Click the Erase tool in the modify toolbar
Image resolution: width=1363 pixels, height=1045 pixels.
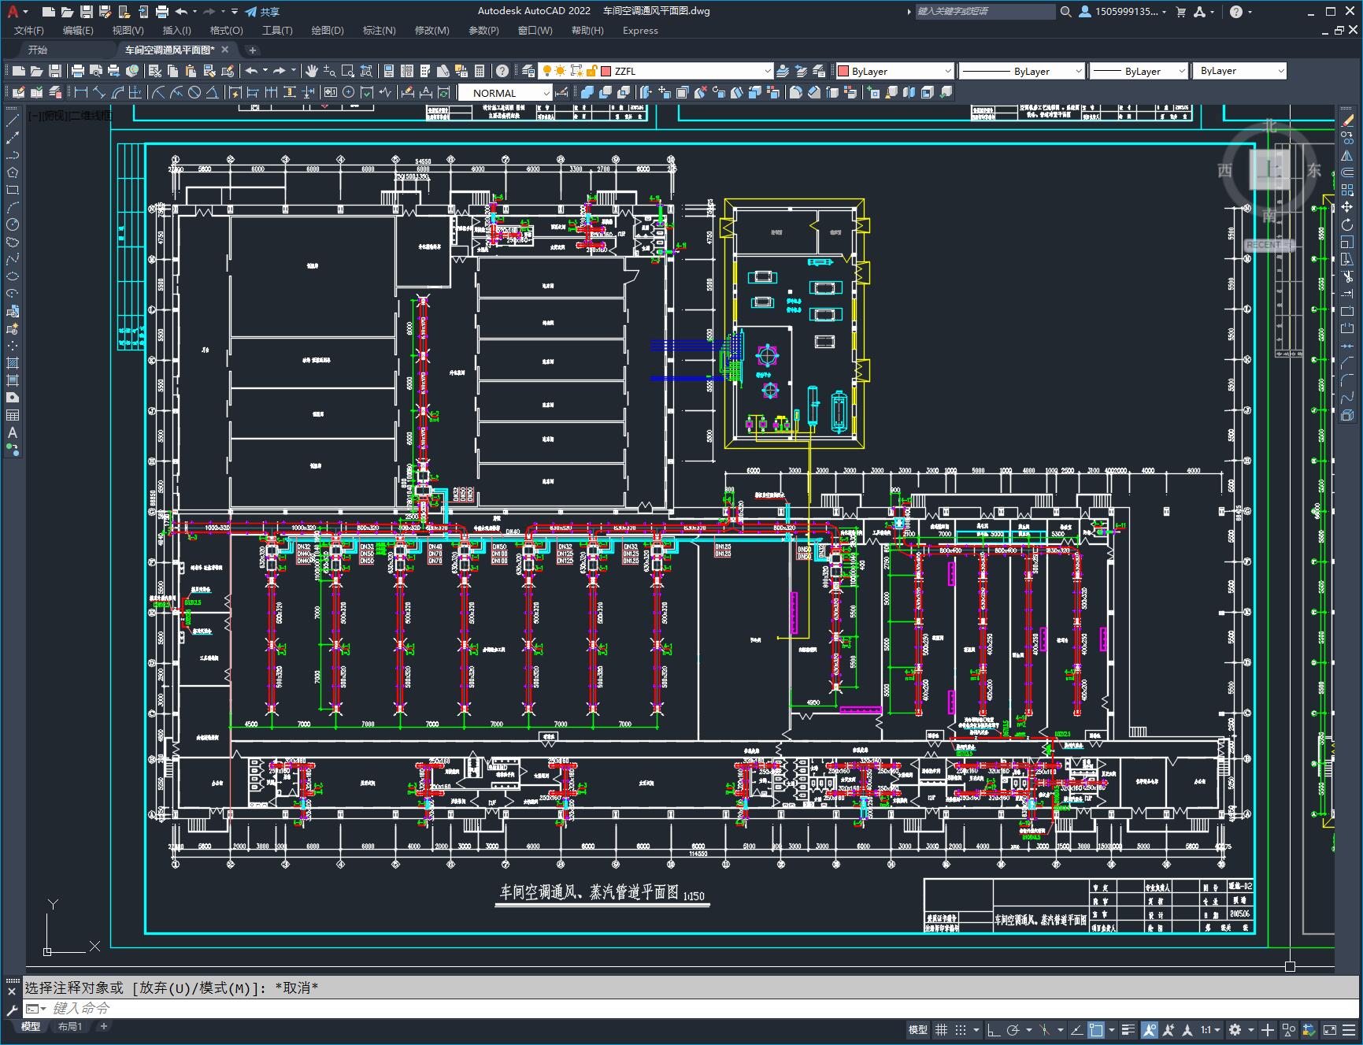[x=1347, y=120]
